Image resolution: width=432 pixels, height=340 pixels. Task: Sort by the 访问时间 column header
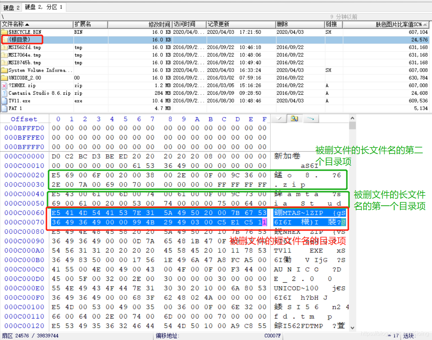pyautogui.click(x=189, y=24)
